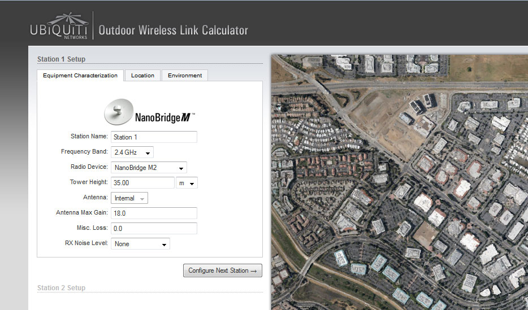528x310 pixels.
Task: Click the Tower Height input field
Action: pyautogui.click(x=142, y=183)
